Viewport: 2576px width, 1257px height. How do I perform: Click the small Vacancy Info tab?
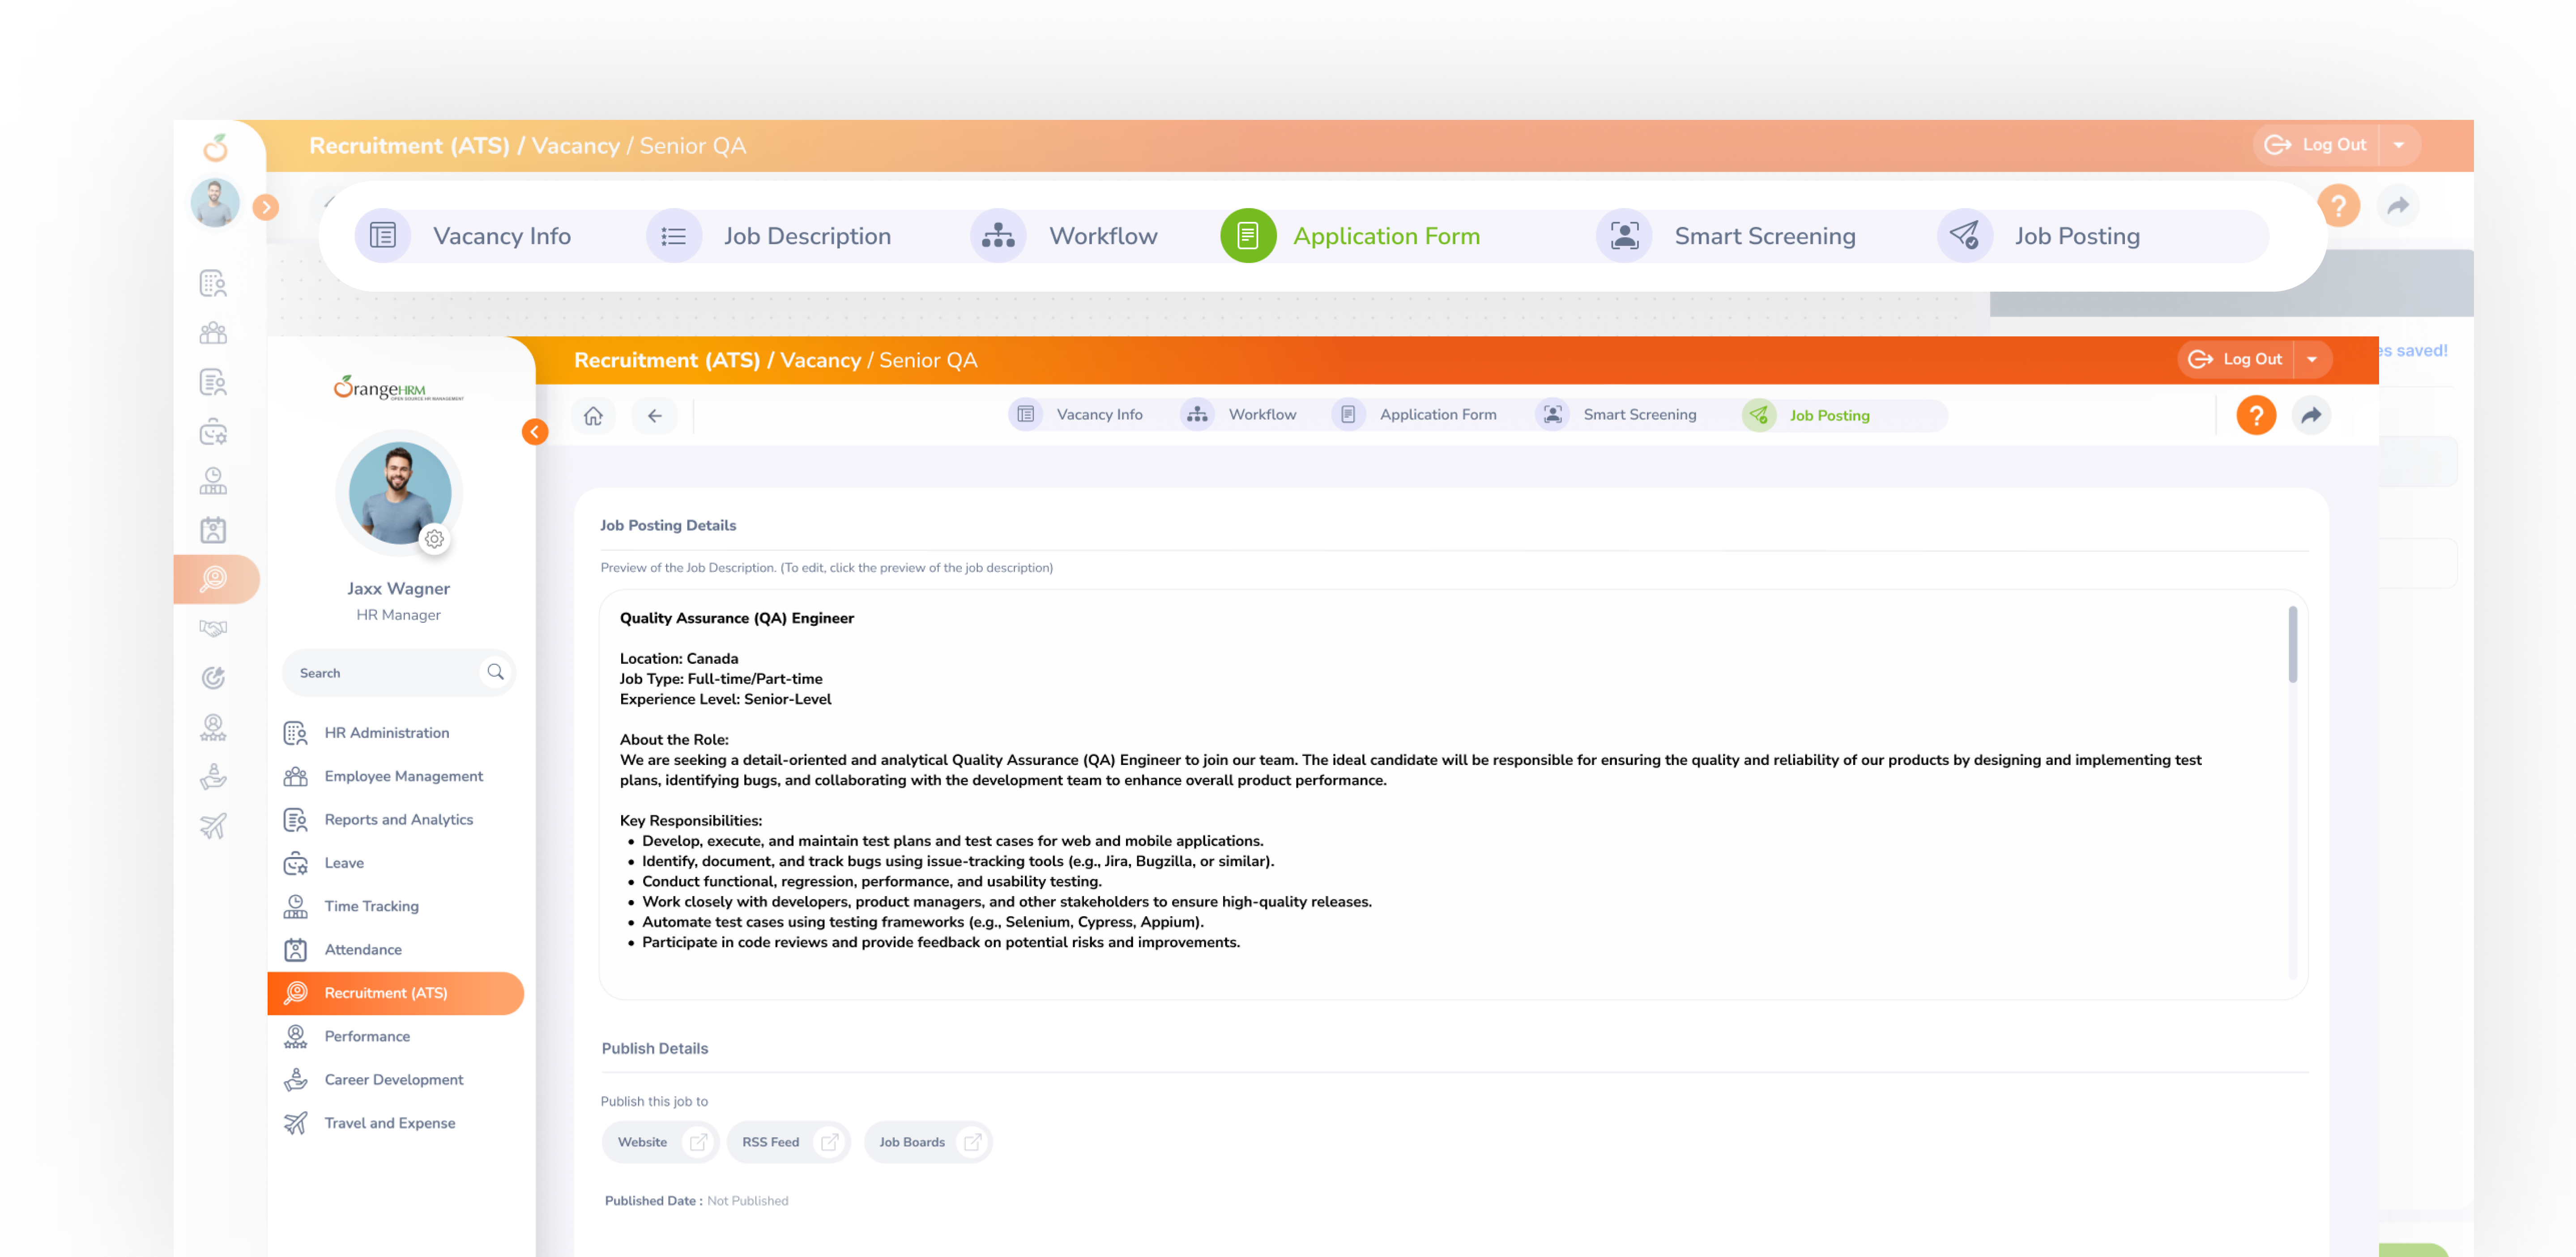(x=1076, y=415)
